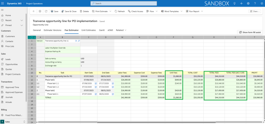Click the horizontal spreadsheet scrollbar
Screen dimensions: 265x124
coord(151,122)
